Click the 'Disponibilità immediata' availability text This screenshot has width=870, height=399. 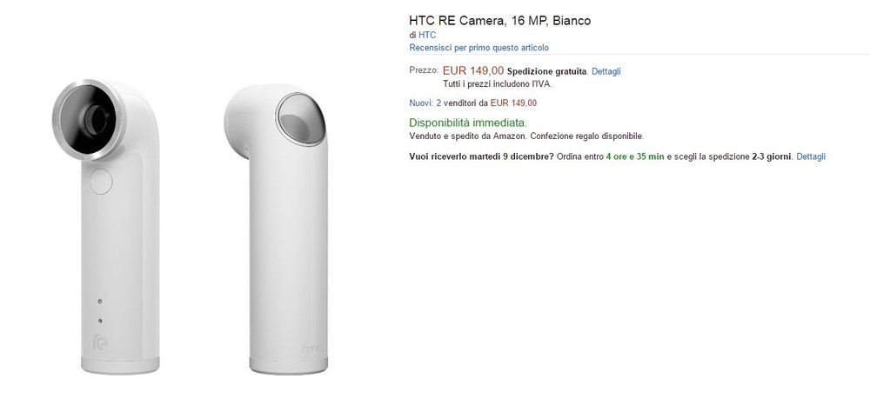click(x=468, y=123)
